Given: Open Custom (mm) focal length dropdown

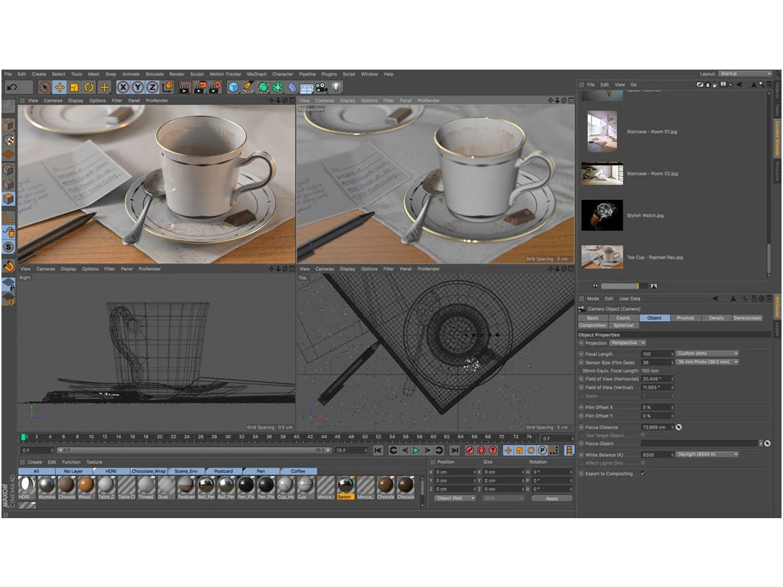Looking at the screenshot, I should point(707,354).
